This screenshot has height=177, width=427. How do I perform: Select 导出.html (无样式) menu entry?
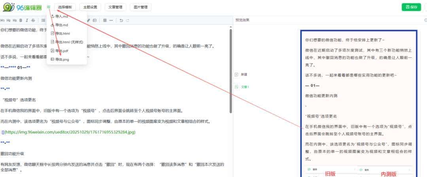[x=67, y=42]
